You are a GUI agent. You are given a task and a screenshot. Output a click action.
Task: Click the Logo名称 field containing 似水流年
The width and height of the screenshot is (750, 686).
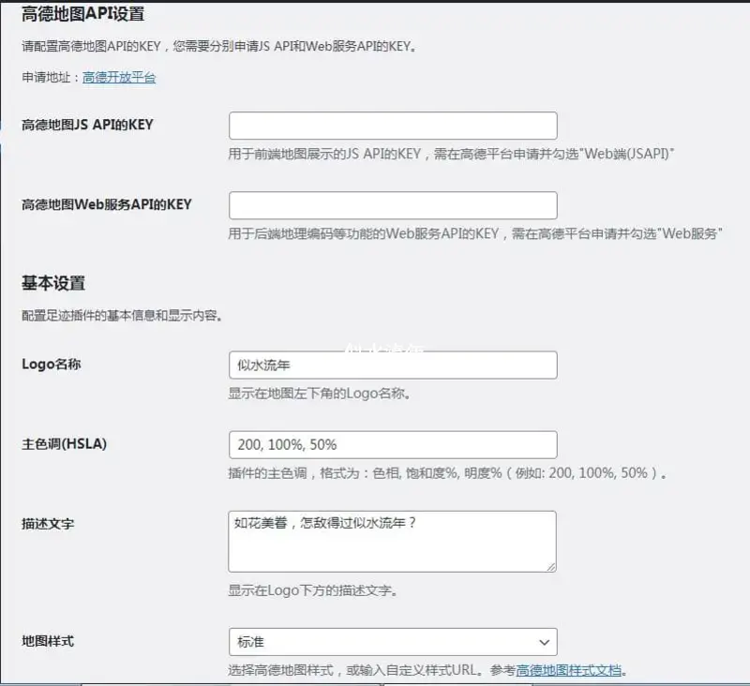393,365
